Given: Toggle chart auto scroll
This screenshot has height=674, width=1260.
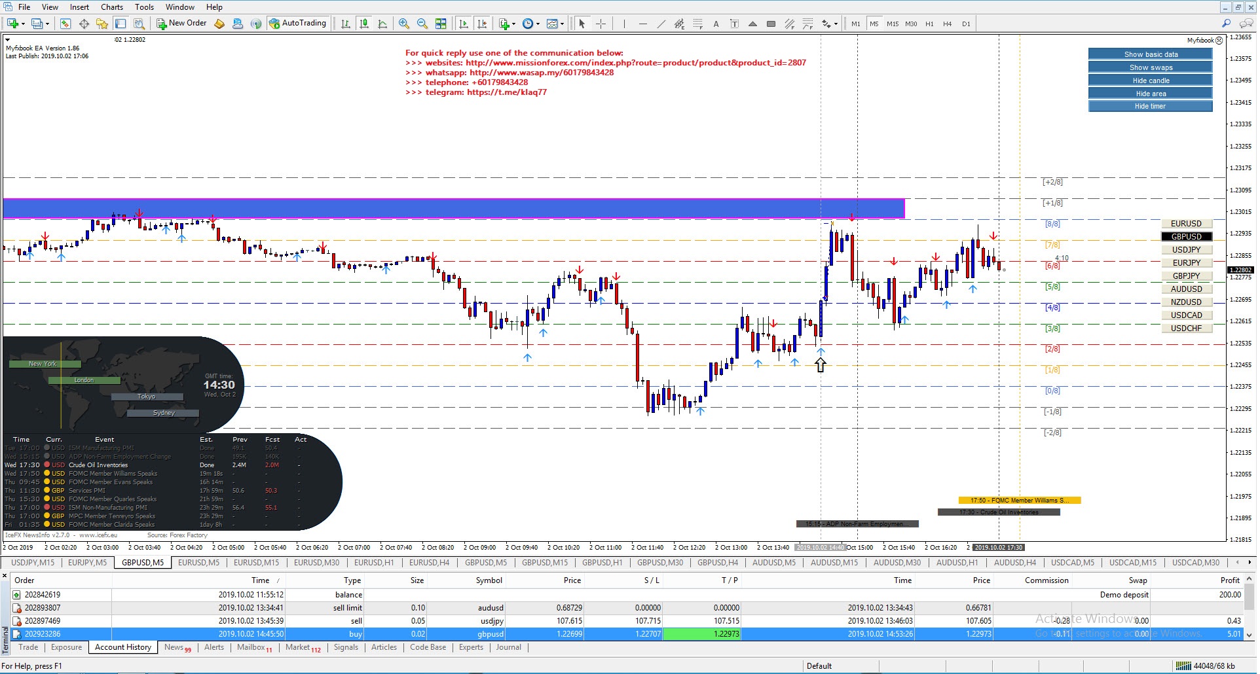Looking at the screenshot, I should click(x=464, y=24).
